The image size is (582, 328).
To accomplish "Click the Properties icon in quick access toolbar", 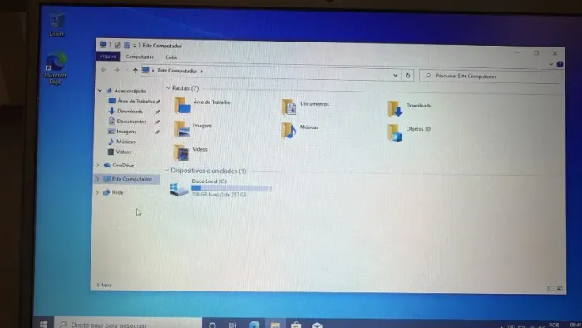I will pos(117,45).
